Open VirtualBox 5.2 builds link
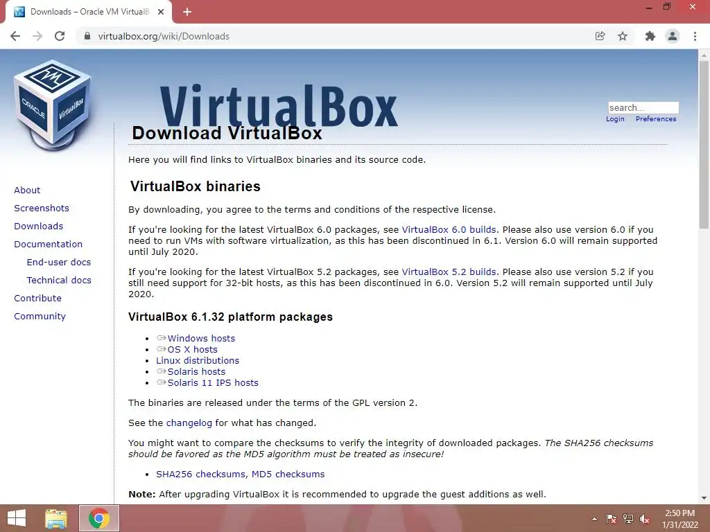Screen dimensions: 710x532 click(449, 272)
